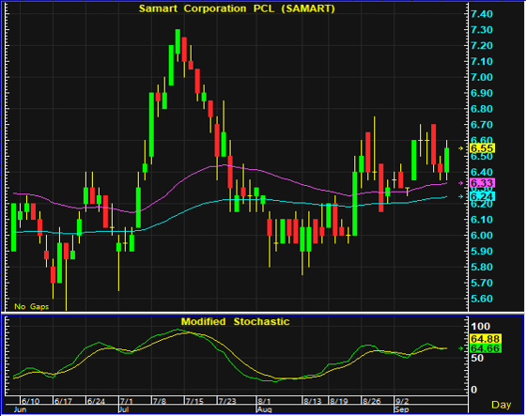This screenshot has height=416, width=526.
Task: Click the 6.70 price axis label
Action: (482, 125)
